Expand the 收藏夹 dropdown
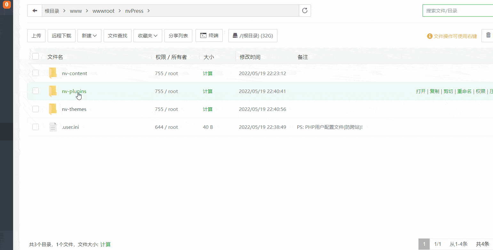 pos(148,35)
